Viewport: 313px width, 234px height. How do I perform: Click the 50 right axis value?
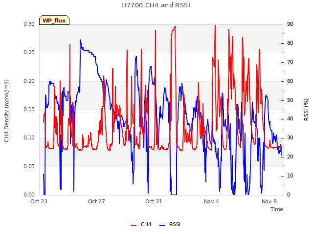click(290, 100)
